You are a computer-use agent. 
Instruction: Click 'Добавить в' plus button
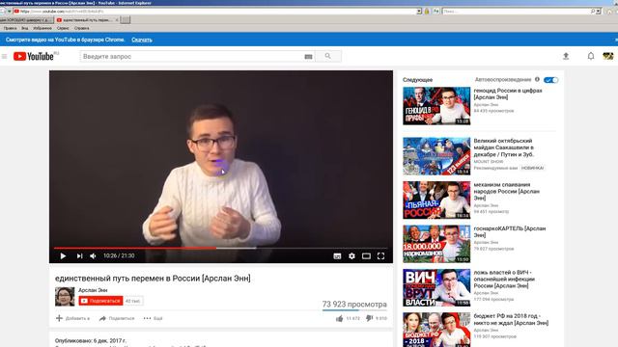[73, 318]
